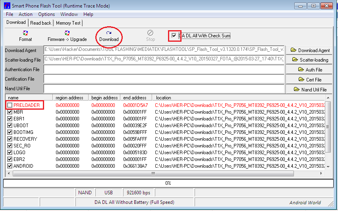Click the 0% progress bar
Image resolution: width=338 pixels, height=211 pixels.
(168, 183)
